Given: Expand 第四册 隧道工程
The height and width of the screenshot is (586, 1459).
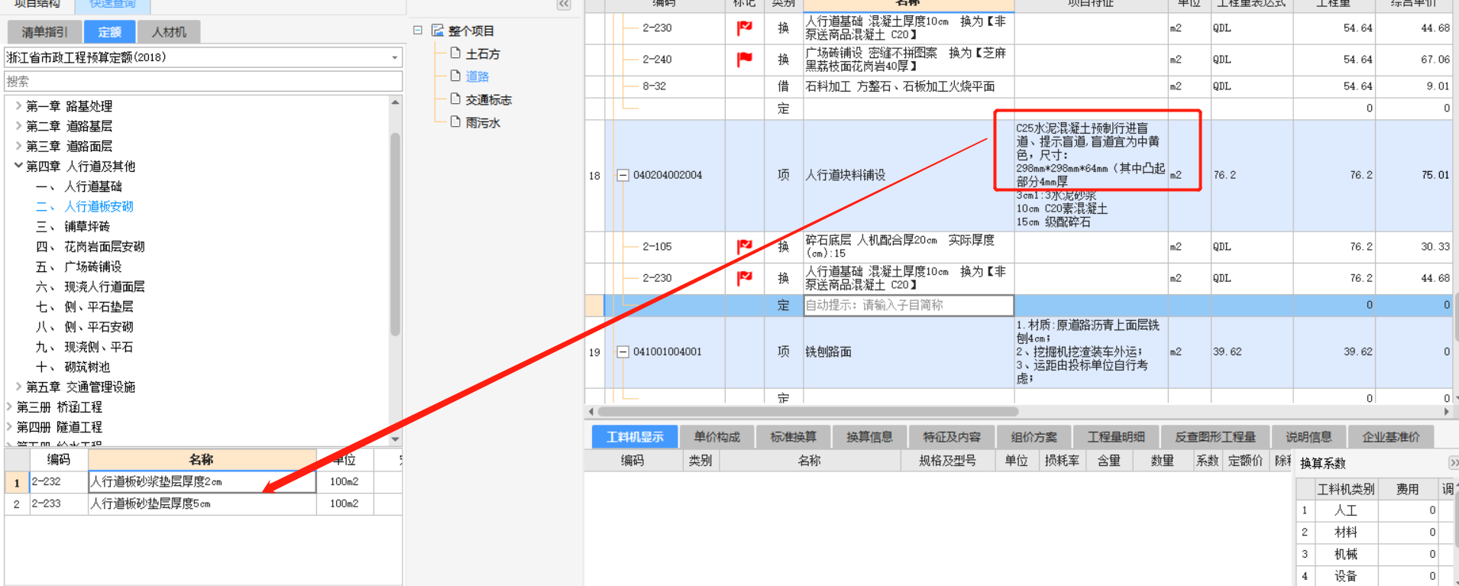Looking at the screenshot, I should 9,427.
